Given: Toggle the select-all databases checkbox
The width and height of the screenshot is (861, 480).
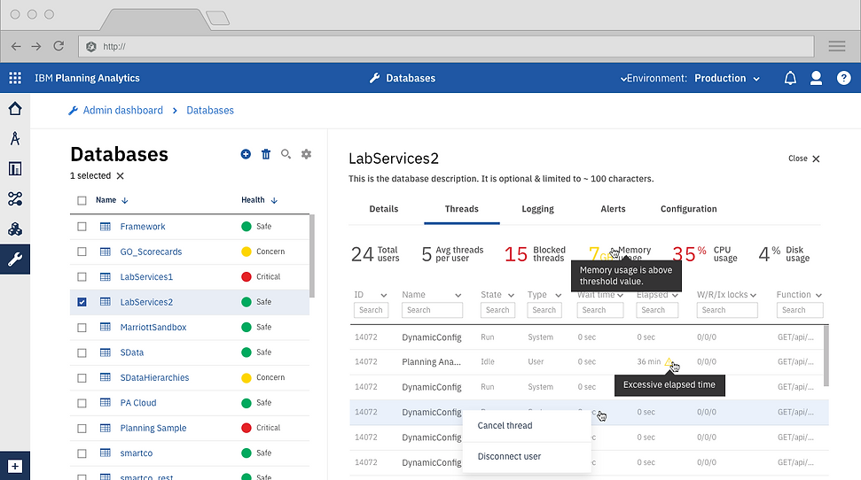Looking at the screenshot, I should [x=82, y=201].
